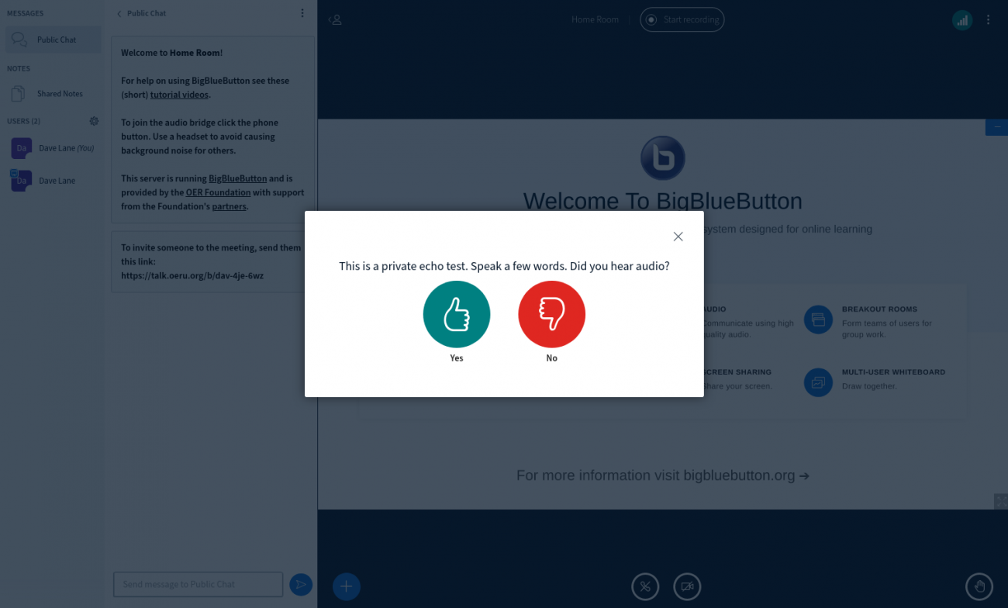The width and height of the screenshot is (1008, 608).
Task: Click the share webcam button
Action: point(687,586)
